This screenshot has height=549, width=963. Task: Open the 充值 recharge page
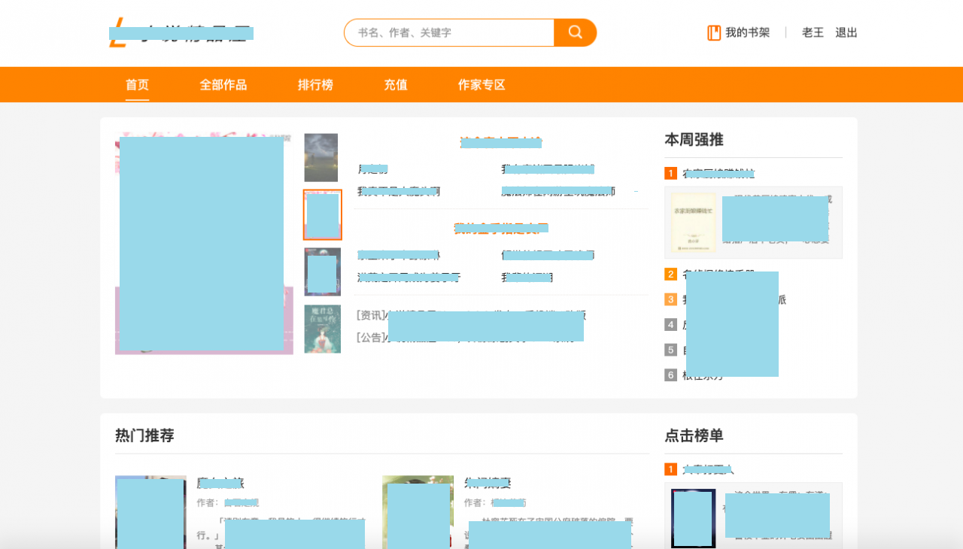pos(396,85)
